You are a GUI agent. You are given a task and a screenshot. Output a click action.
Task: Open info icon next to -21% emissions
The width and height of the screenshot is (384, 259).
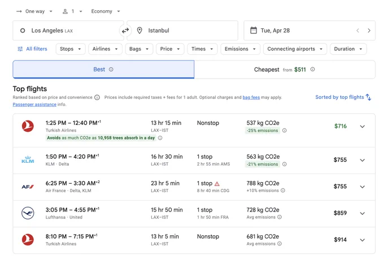point(284,164)
